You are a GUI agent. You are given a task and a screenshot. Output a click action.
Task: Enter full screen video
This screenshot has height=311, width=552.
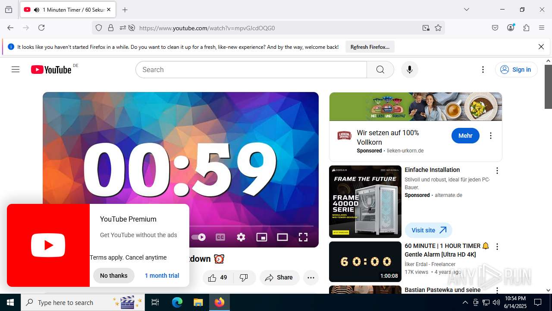click(x=303, y=237)
